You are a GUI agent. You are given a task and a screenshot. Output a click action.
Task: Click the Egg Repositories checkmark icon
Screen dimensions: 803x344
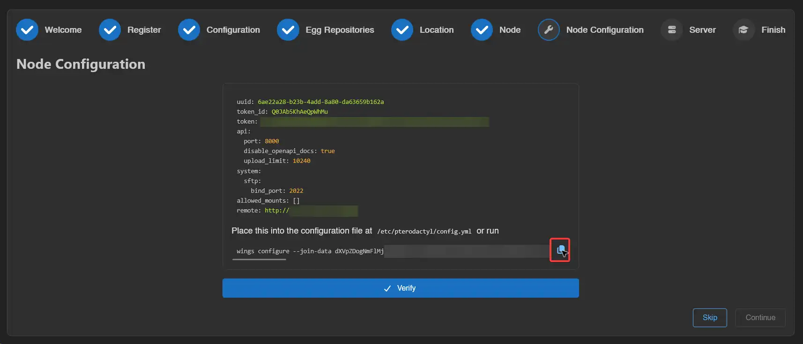pos(288,30)
